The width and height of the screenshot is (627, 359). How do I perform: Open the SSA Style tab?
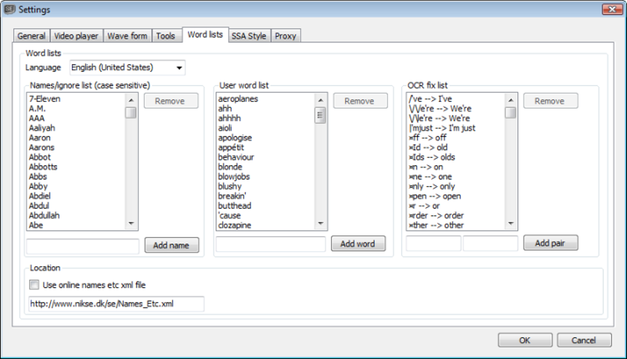point(249,36)
